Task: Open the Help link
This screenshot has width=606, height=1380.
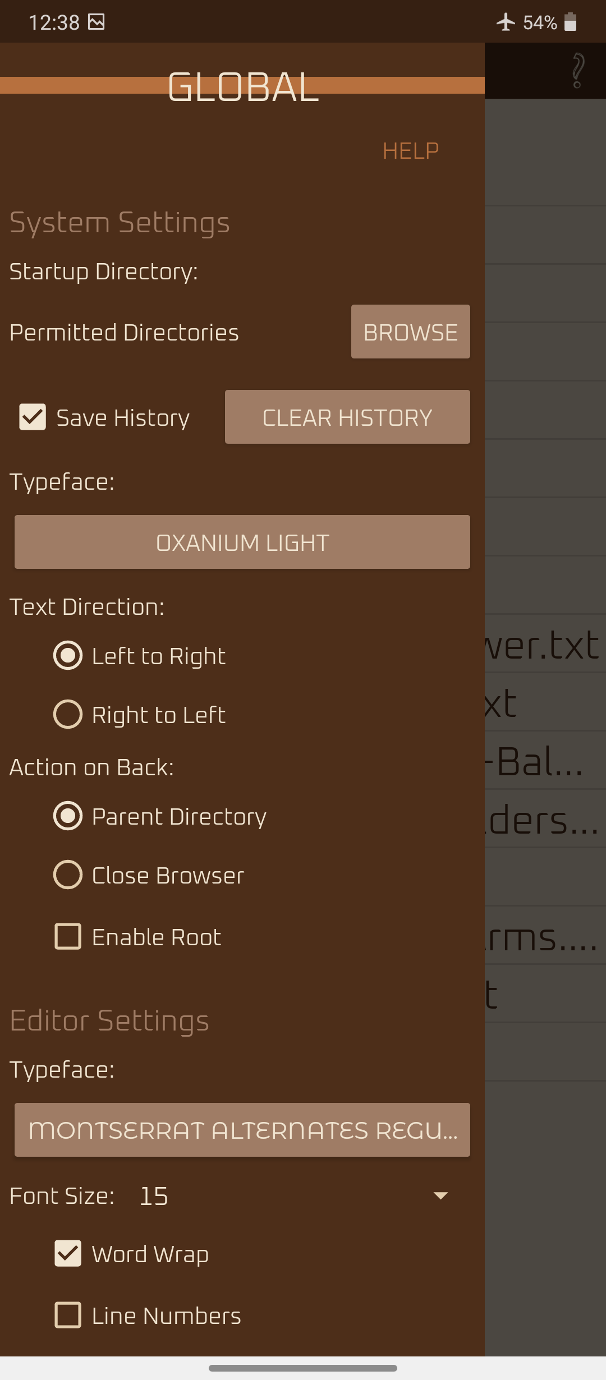Action: tap(411, 151)
